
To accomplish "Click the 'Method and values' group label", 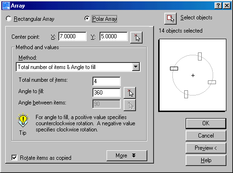I will [x=37, y=47].
